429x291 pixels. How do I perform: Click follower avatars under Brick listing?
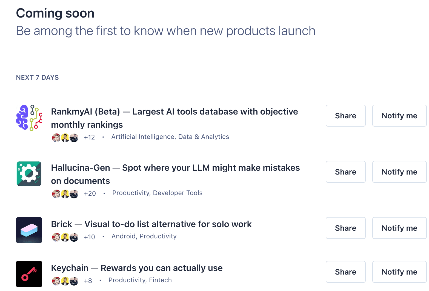[65, 237]
